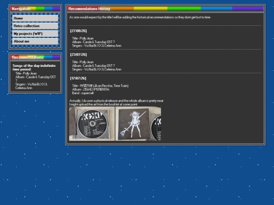274x205 pixels.
Task: Select the 'Album - ZIGAEXPERIENTIA' line
Action: [90, 90]
